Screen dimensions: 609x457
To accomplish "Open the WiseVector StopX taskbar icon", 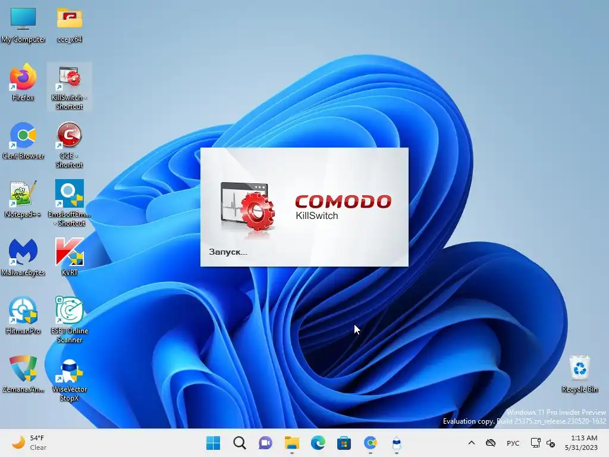I will [397, 443].
